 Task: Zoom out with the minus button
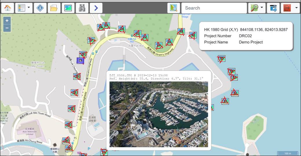tap(7, 28)
